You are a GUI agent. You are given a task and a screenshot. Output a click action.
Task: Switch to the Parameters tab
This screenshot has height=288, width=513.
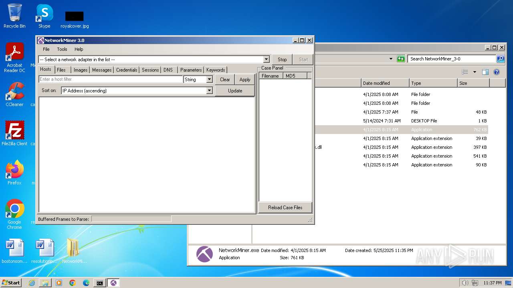click(191, 70)
